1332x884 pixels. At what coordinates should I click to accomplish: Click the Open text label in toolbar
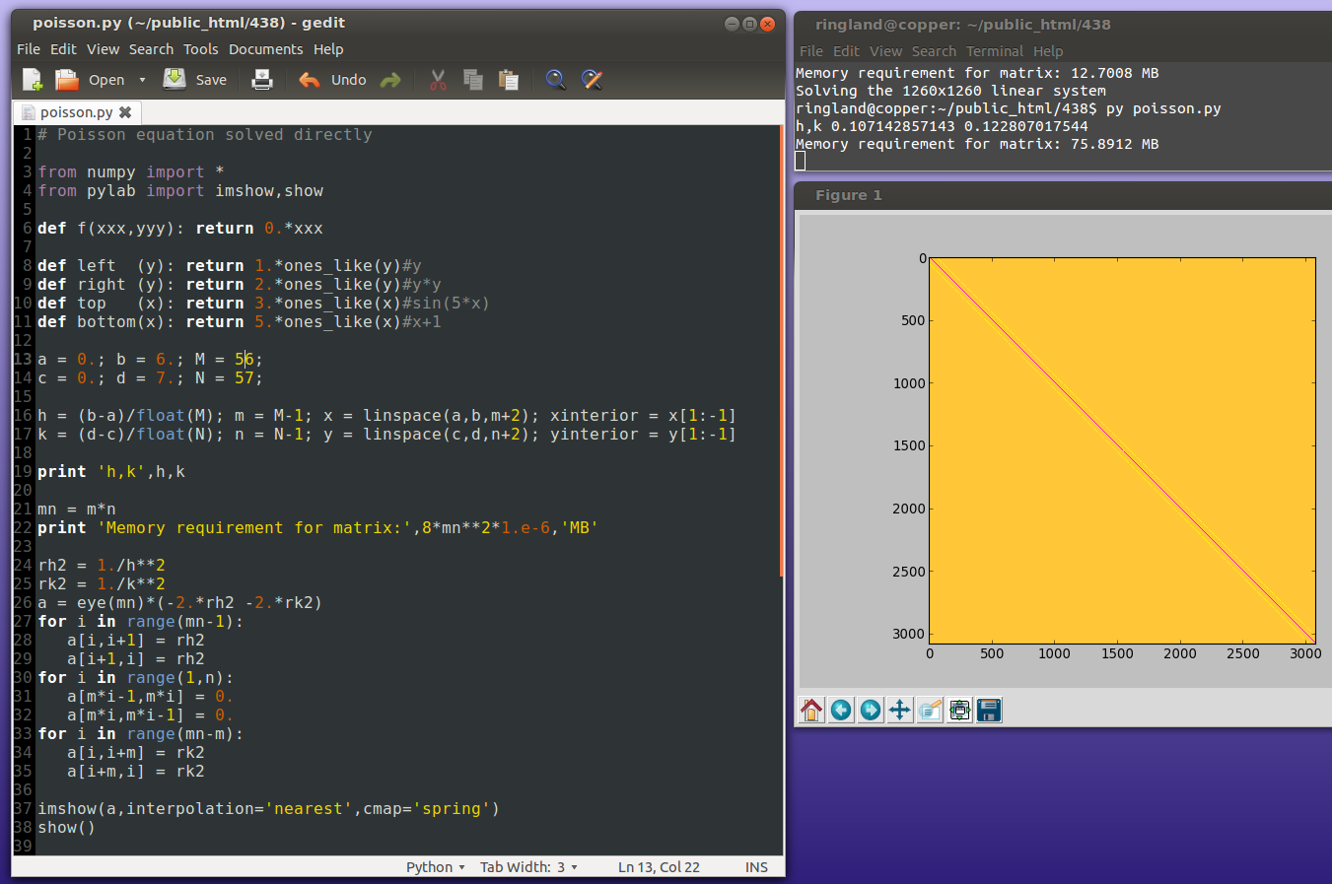tap(106, 80)
